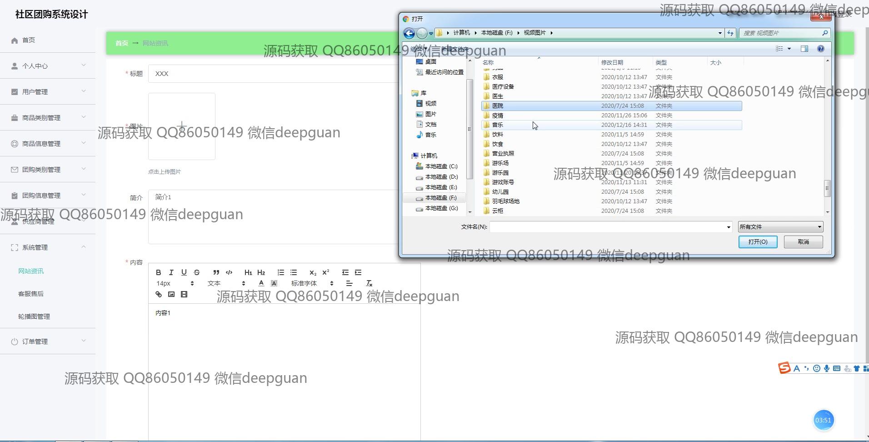Open 轮播图管理 in the sidebar

tap(34, 316)
